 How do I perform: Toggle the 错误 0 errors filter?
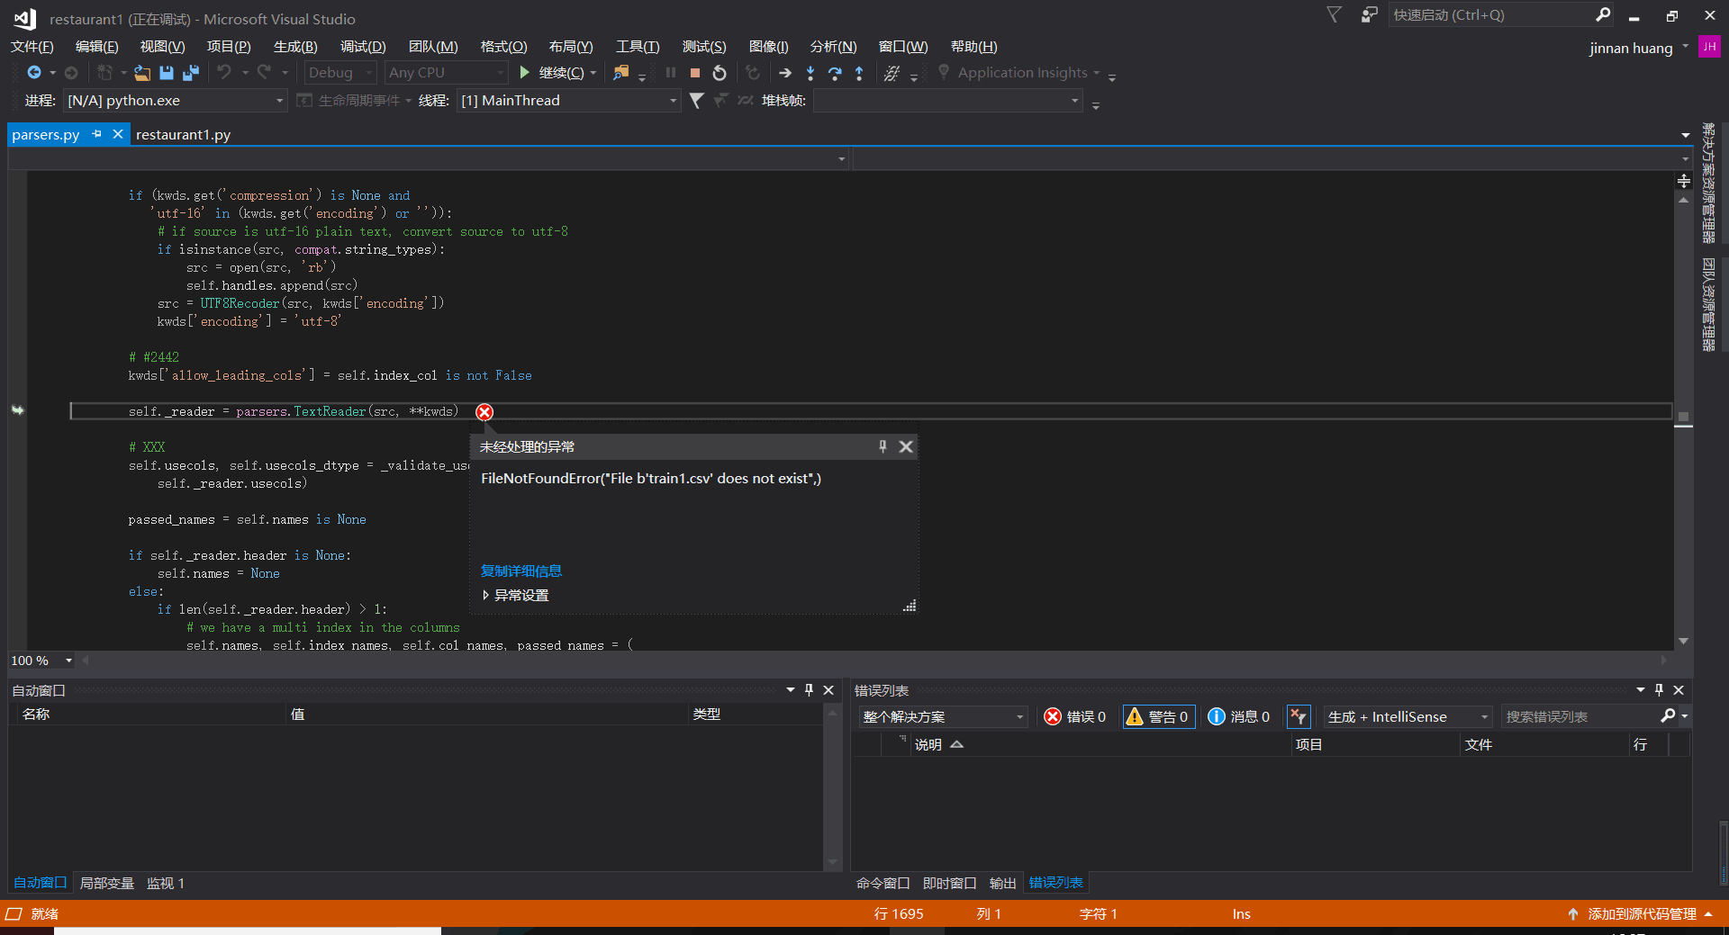click(1074, 716)
